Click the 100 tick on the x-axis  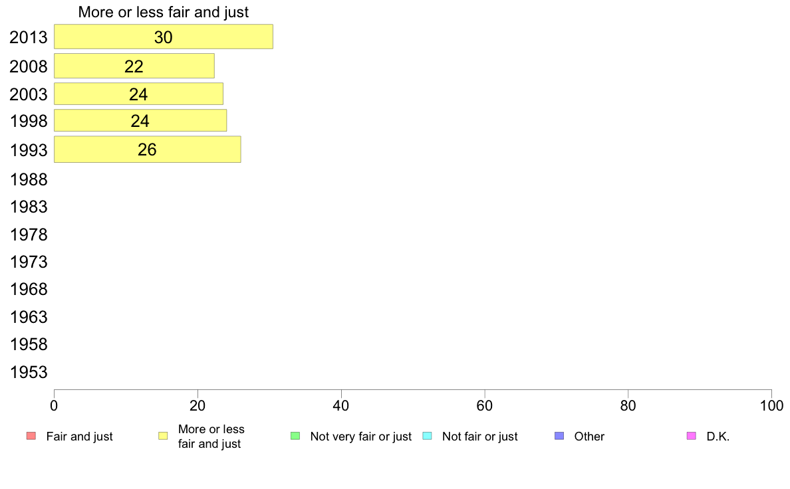coord(771,405)
